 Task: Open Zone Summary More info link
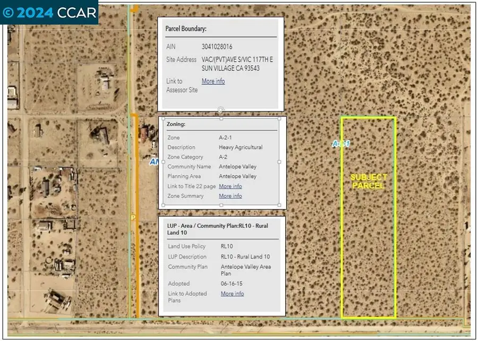tap(231, 195)
